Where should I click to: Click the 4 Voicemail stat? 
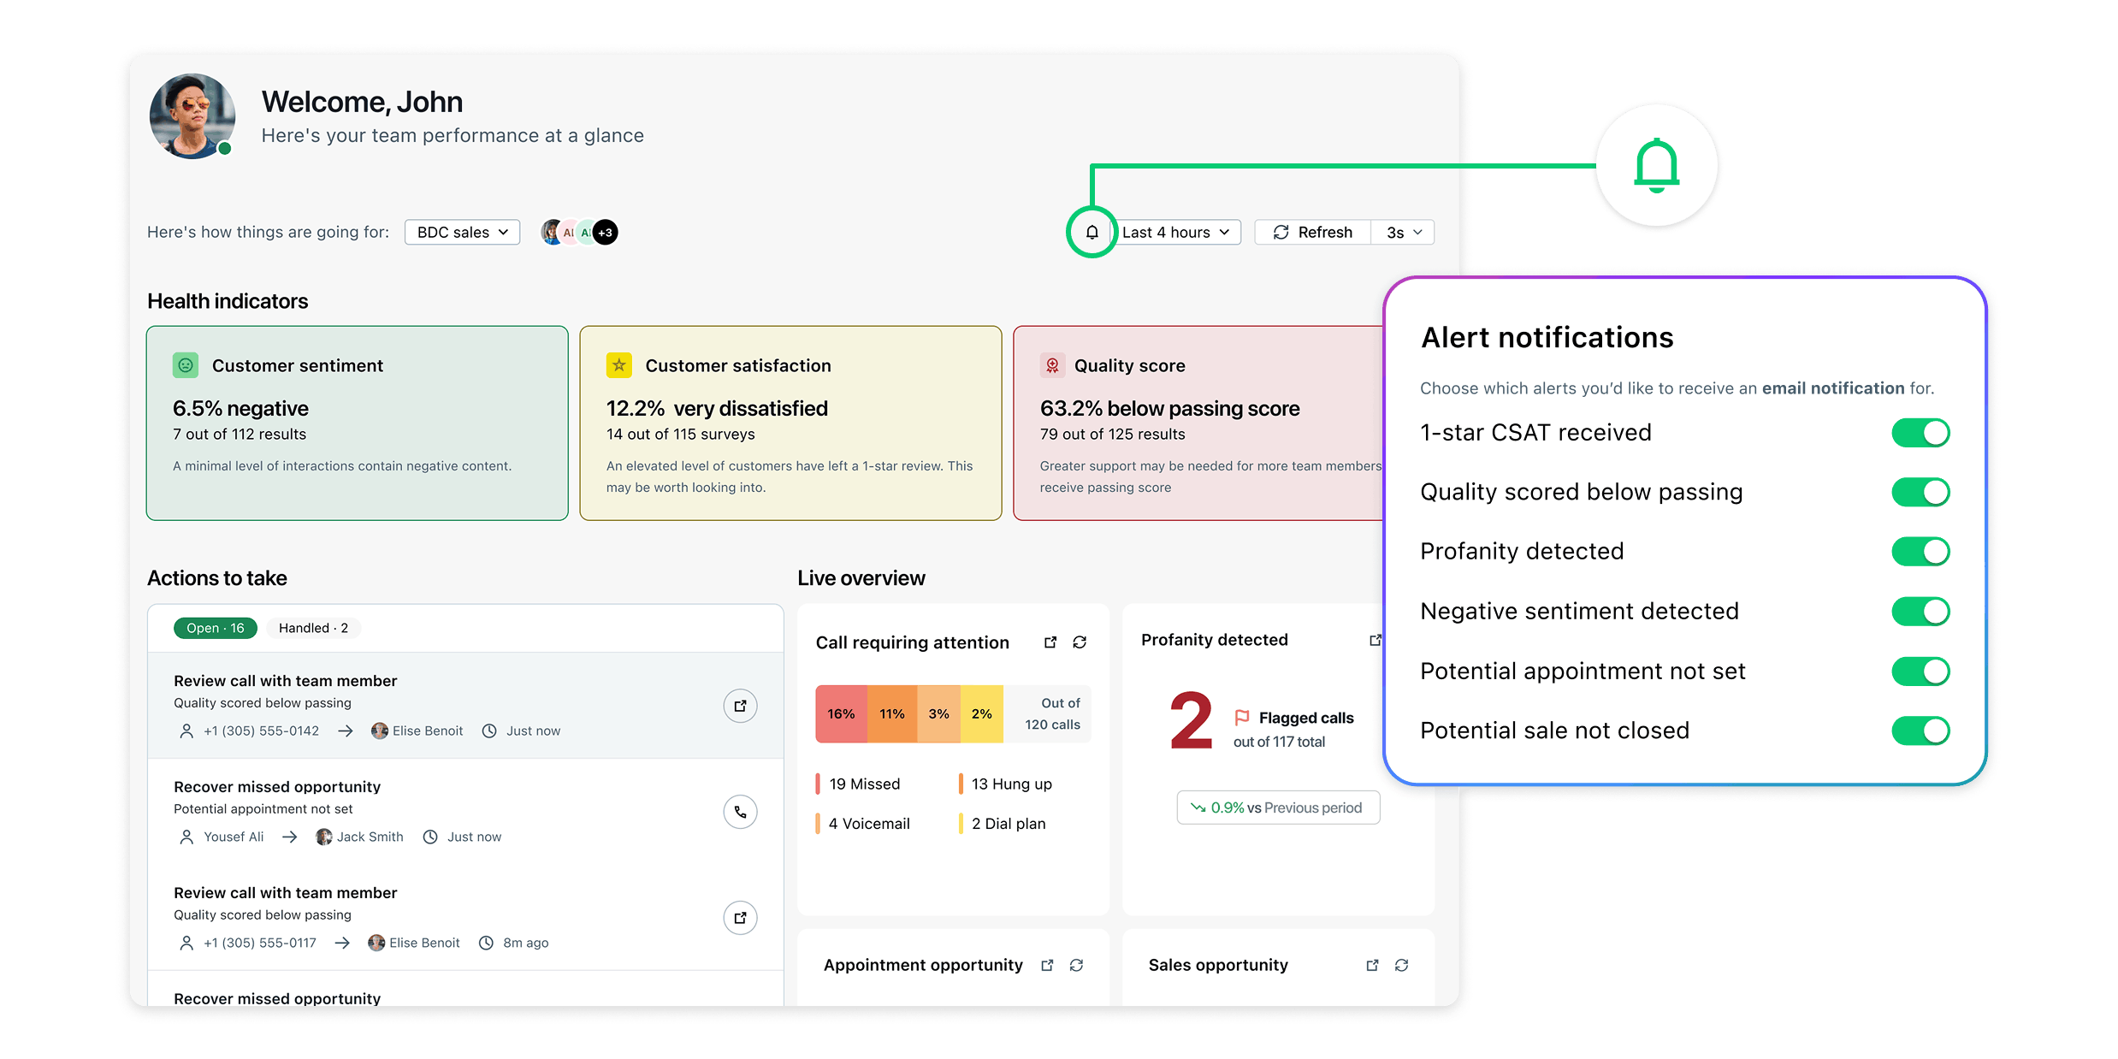click(863, 823)
